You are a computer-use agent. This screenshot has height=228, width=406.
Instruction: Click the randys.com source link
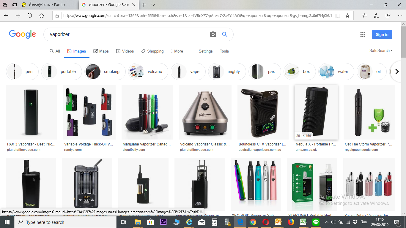(73, 150)
